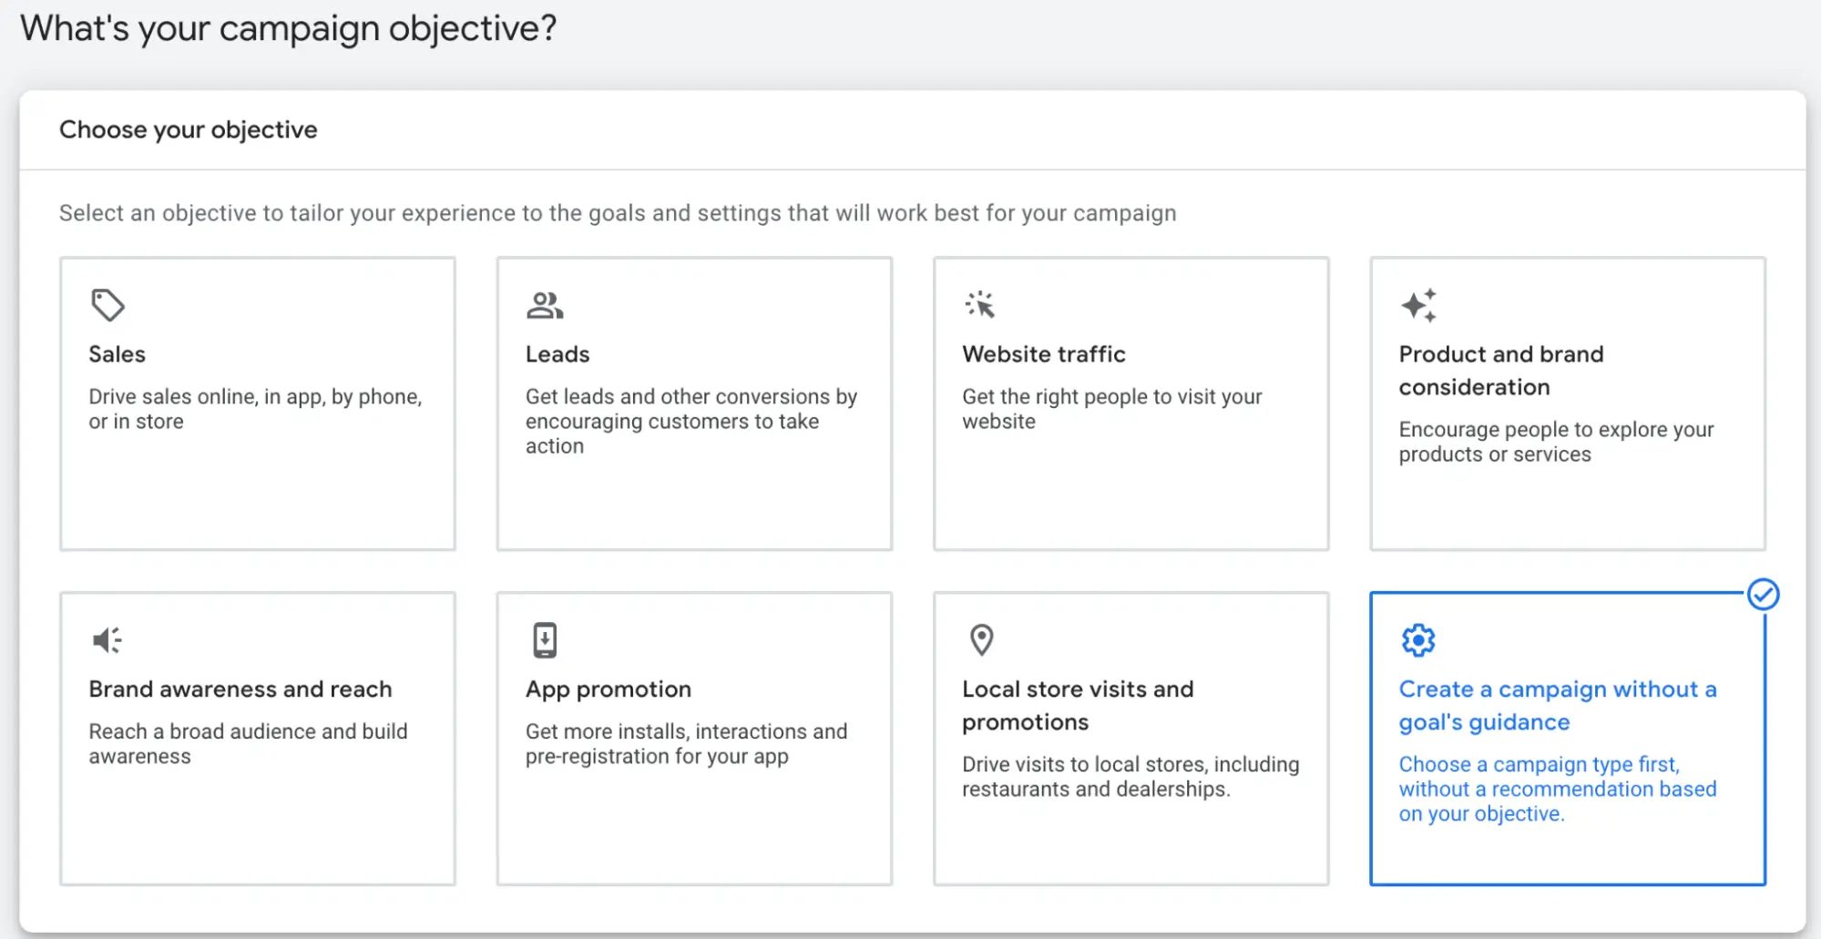Click the blue gear icon for no-goal campaign

pyautogui.click(x=1418, y=640)
